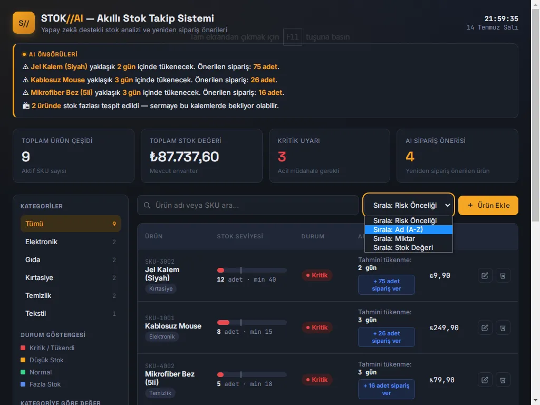Click the Ürün Ekle button
The image size is (540, 405).
click(488, 205)
